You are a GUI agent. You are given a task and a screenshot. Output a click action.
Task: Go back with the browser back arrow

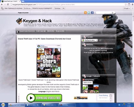coord(2,4)
